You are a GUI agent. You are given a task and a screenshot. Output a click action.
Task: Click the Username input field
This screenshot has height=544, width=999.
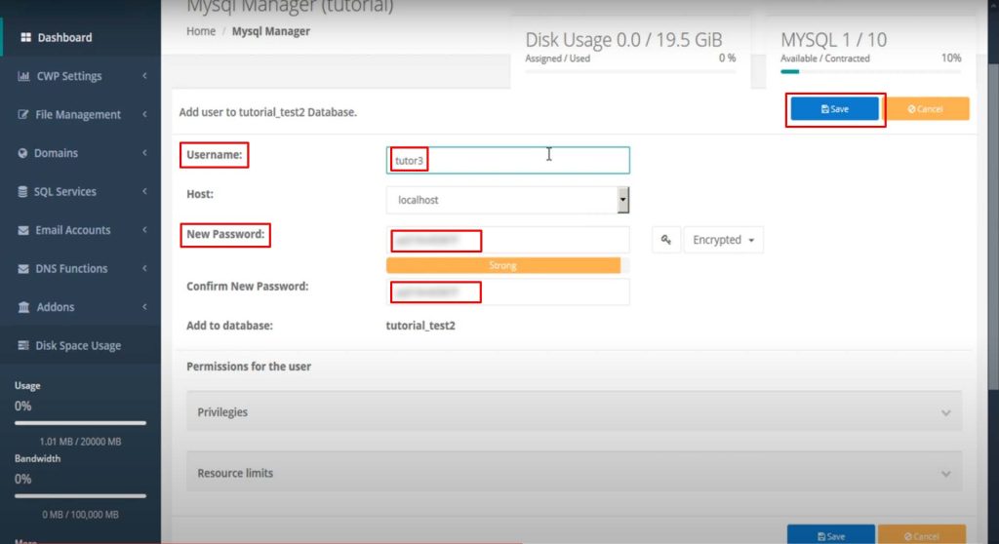point(507,160)
